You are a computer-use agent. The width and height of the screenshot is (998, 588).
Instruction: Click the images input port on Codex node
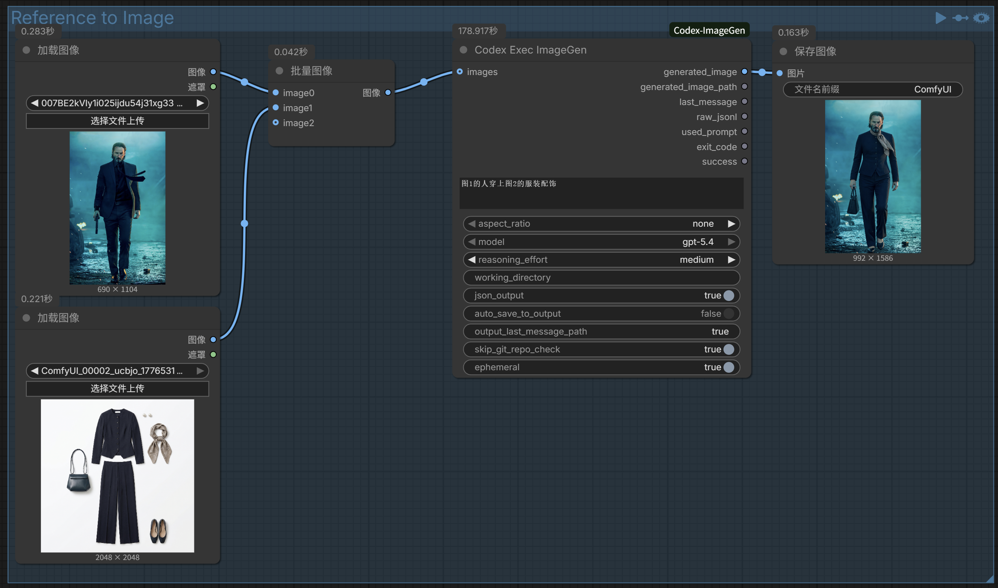pyautogui.click(x=460, y=71)
